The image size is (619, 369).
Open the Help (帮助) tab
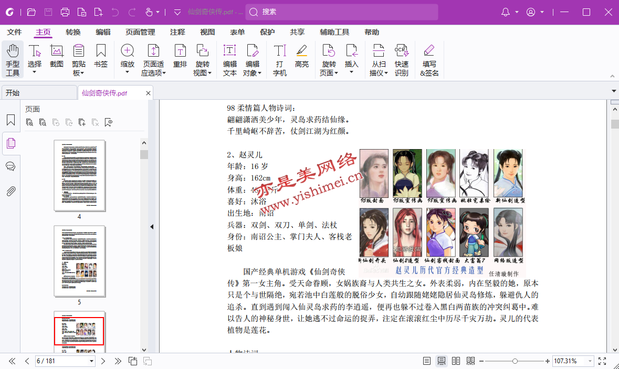372,33
